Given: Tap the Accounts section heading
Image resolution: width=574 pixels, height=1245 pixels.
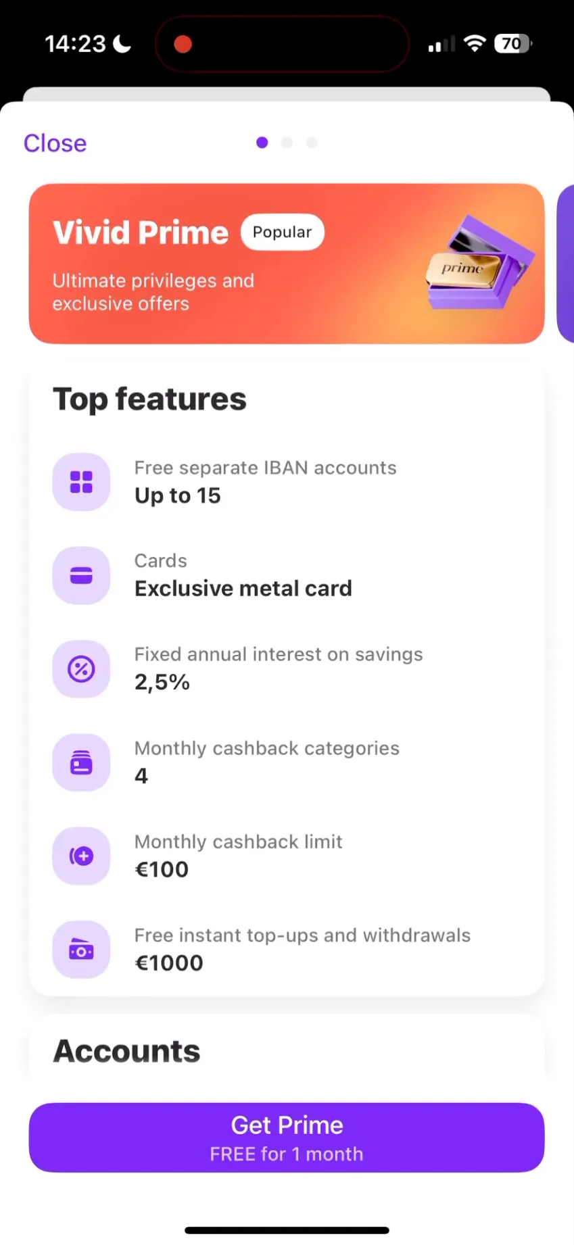Looking at the screenshot, I should tap(127, 1051).
